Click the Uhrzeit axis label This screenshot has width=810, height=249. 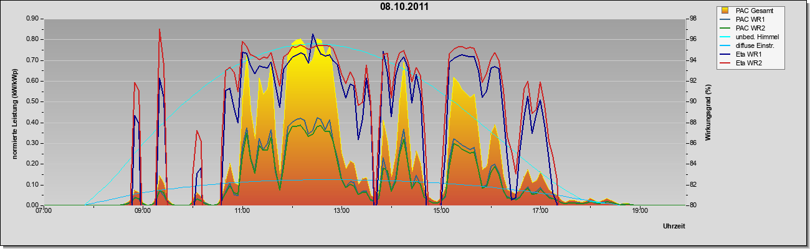674,227
